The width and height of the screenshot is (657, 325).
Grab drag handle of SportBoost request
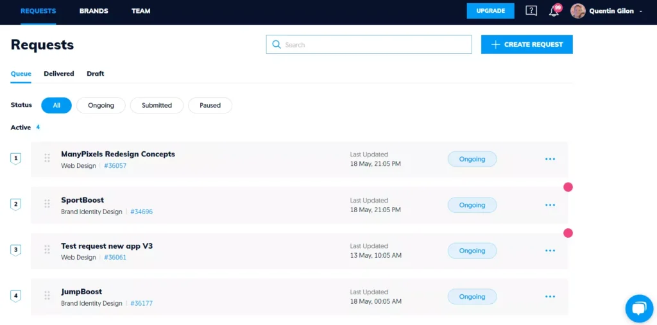[x=47, y=204]
